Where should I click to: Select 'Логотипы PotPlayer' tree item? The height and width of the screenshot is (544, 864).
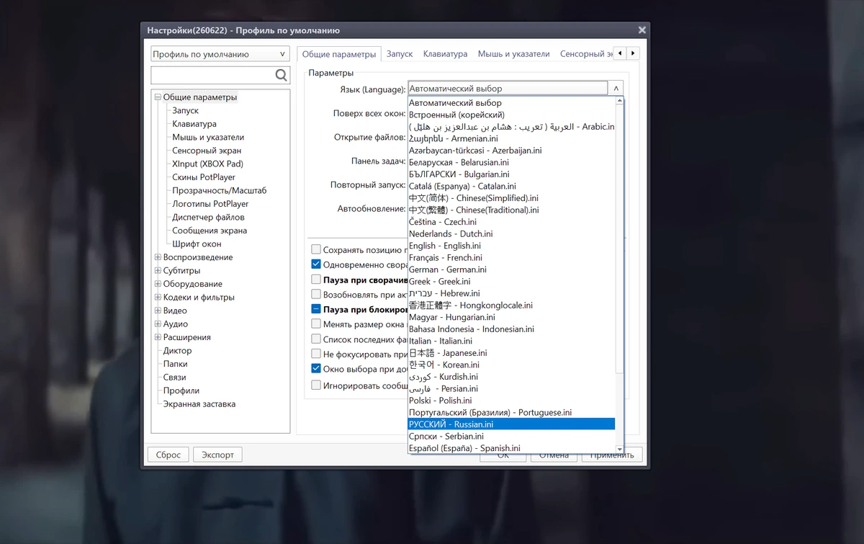[x=210, y=204]
